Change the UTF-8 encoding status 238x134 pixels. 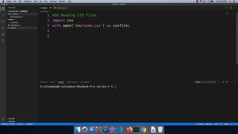216,124
